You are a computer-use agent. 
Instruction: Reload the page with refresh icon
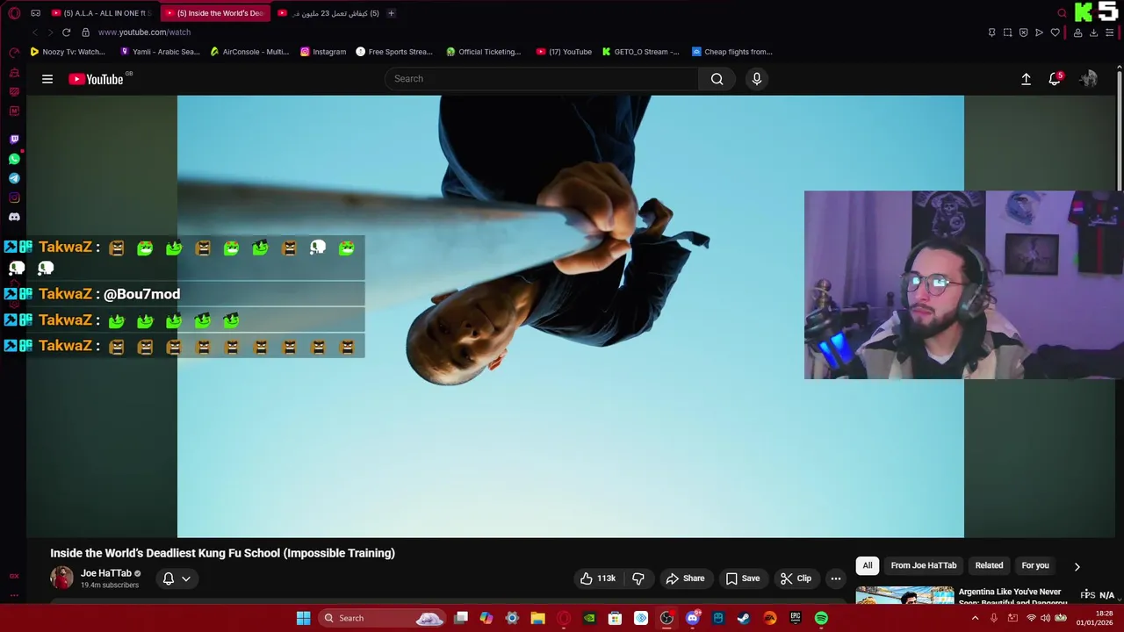point(66,32)
